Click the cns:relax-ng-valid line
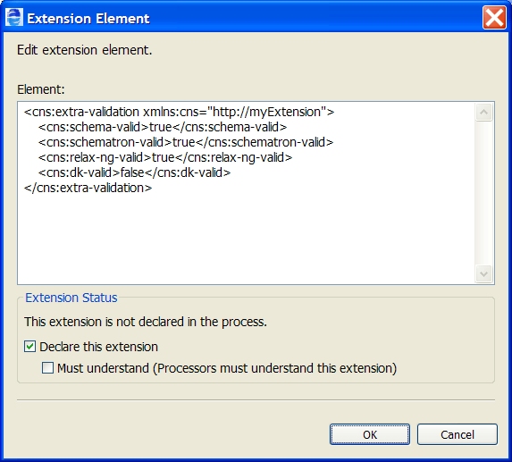This screenshot has width=512, height=462. point(165,157)
